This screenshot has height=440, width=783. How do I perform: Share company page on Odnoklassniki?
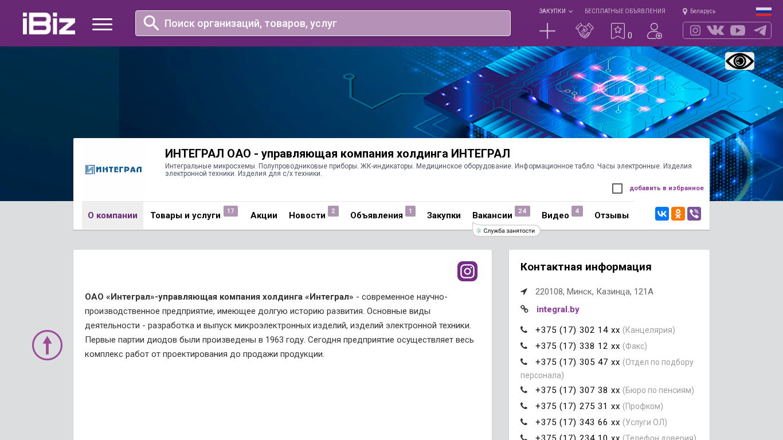click(678, 214)
